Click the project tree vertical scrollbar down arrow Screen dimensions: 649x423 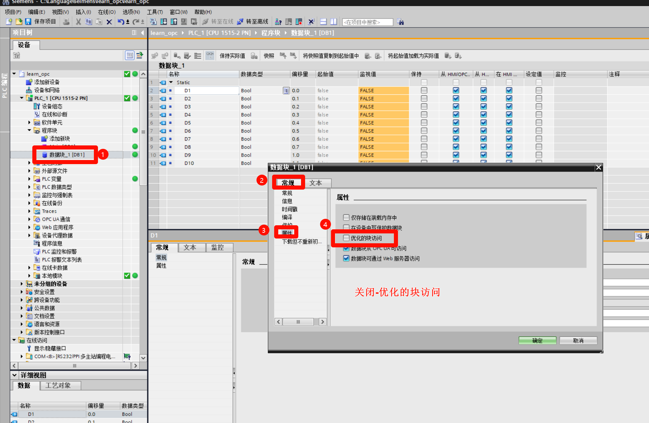click(x=143, y=358)
